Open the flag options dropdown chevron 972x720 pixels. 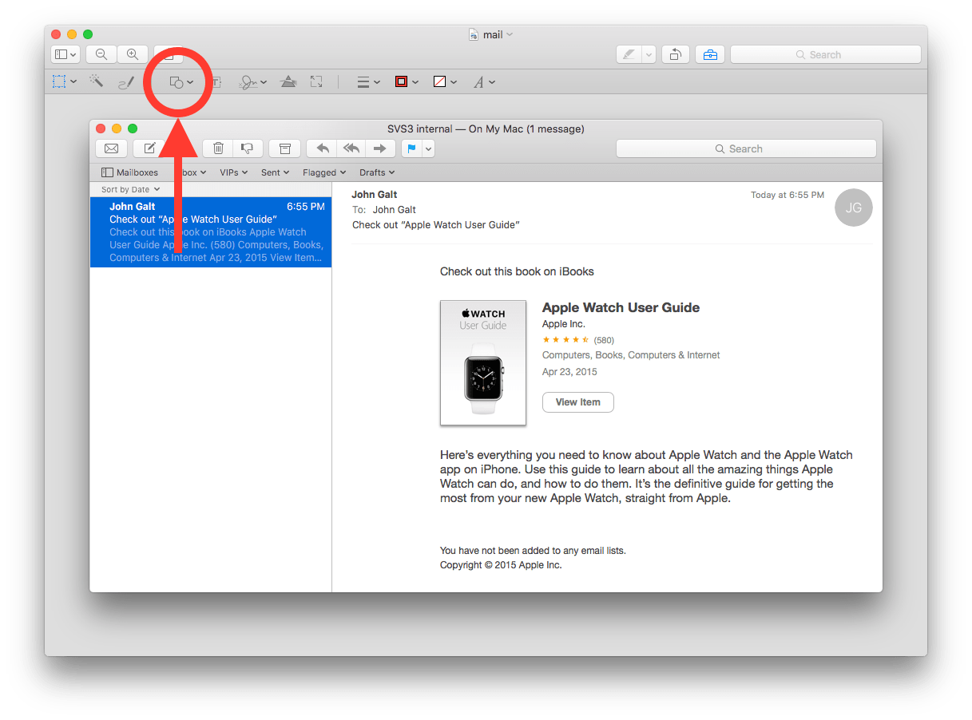pyautogui.click(x=427, y=148)
